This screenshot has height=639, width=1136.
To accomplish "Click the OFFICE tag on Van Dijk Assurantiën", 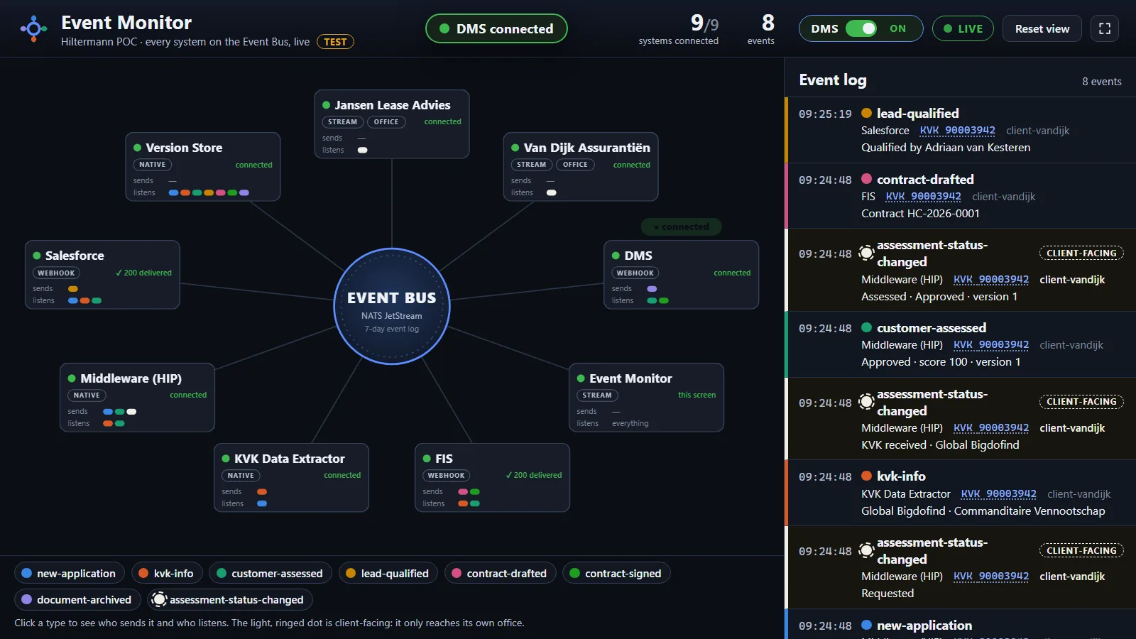I will pyautogui.click(x=575, y=165).
